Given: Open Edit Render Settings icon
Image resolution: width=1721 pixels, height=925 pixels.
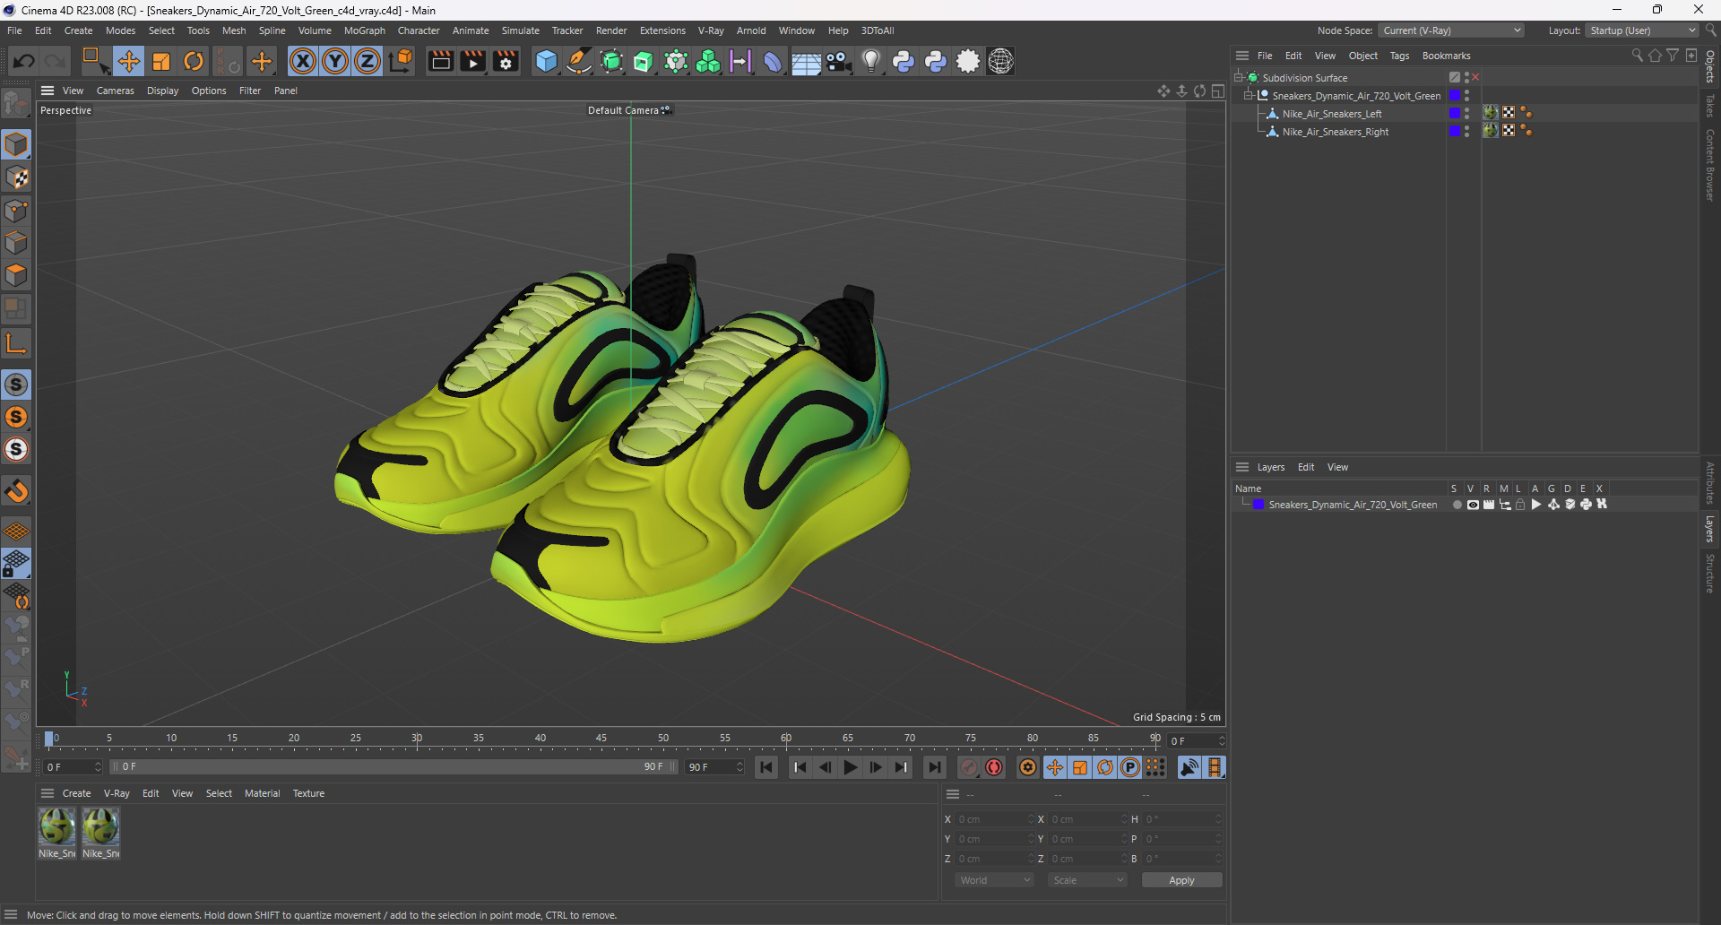Looking at the screenshot, I should point(506,61).
